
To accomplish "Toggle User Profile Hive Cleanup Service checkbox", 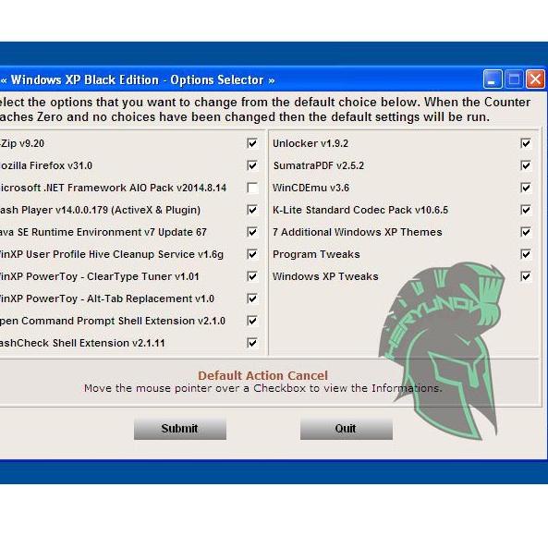I will click(252, 254).
